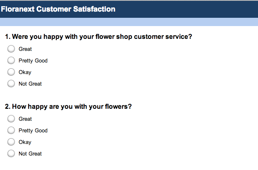Click the 'Great' label text in question 2
Screen dimensions: 258x170
pyautogui.click(x=25, y=119)
